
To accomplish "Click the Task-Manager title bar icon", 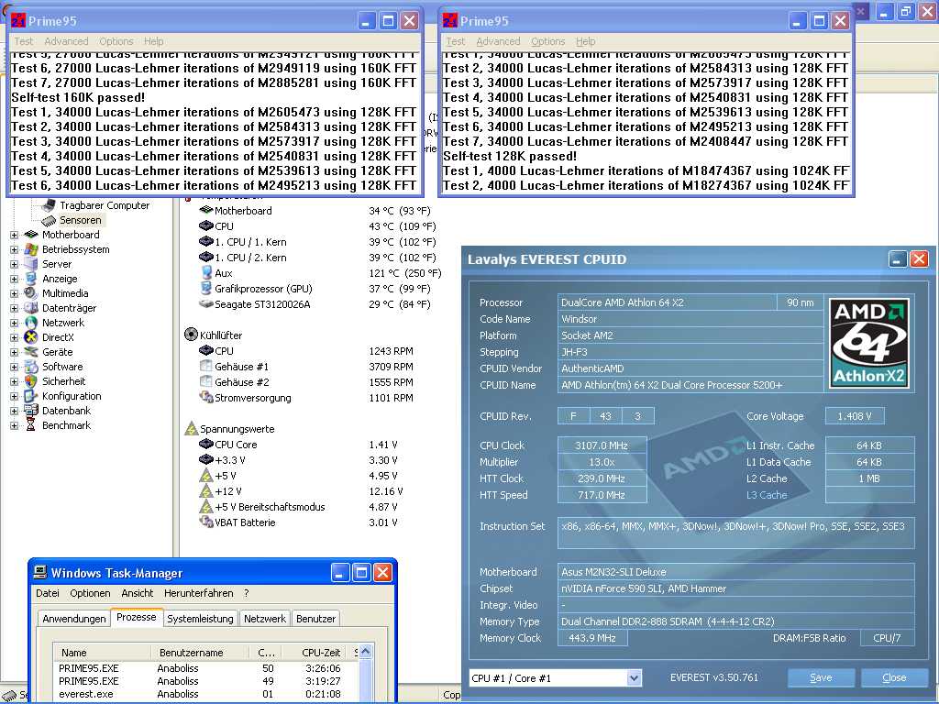I will [x=40, y=572].
